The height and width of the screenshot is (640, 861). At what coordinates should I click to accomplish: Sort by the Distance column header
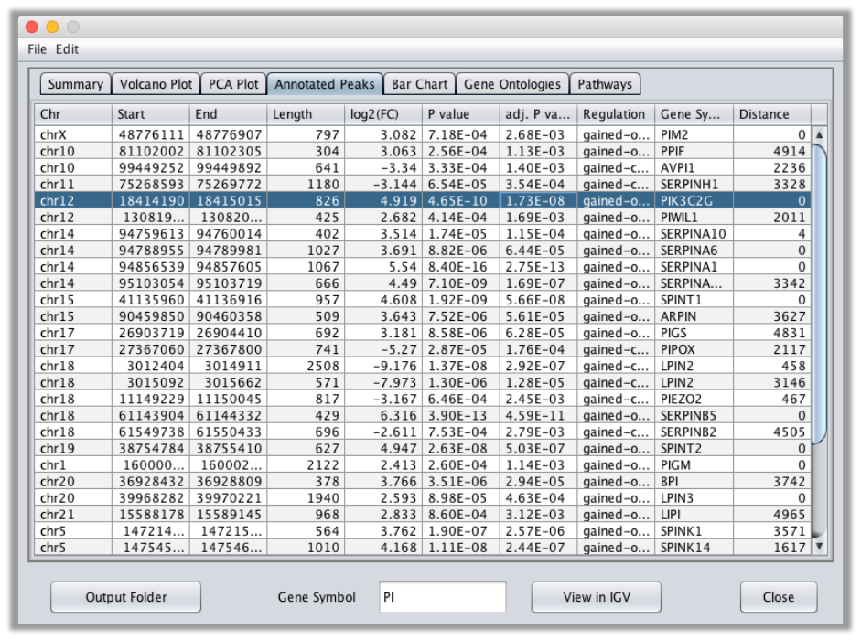[x=771, y=114]
